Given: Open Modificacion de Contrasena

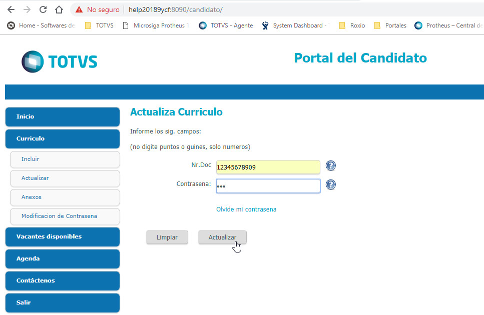Looking at the screenshot, I should [65, 216].
